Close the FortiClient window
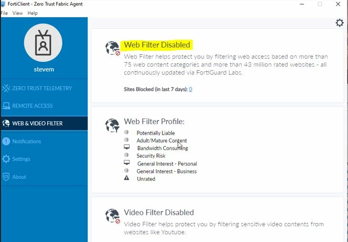The width and height of the screenshot is (348, 242). [338, 4]
